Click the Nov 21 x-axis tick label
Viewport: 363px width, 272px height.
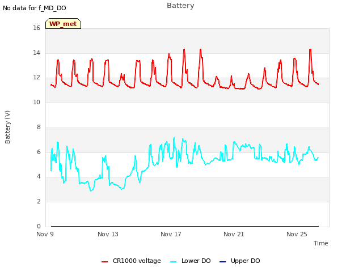(234, 234)
